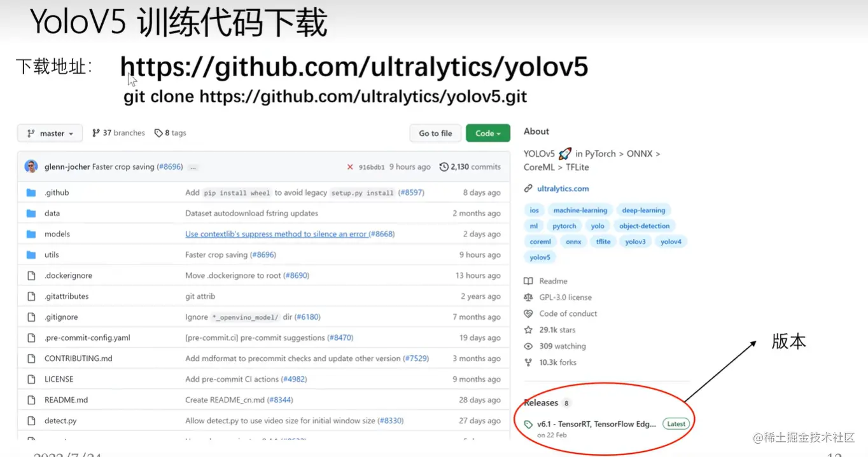Viewport: 868px width, 457px height.
Task: Open the detect.py file
Action: 60,421
